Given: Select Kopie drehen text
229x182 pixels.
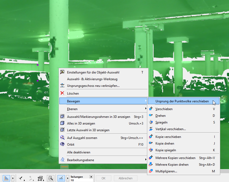Looking at the screenshot, I should coord(165,144).
